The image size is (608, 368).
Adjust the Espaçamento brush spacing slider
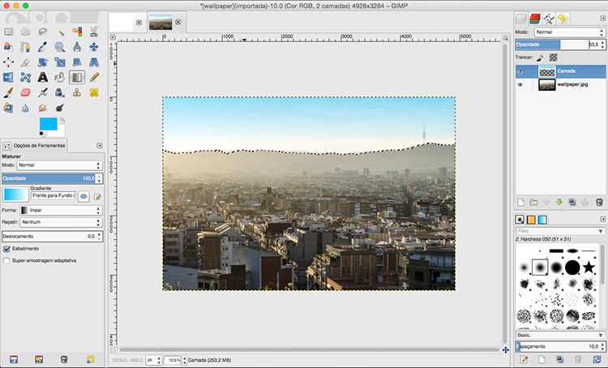(x=560, y=346)
